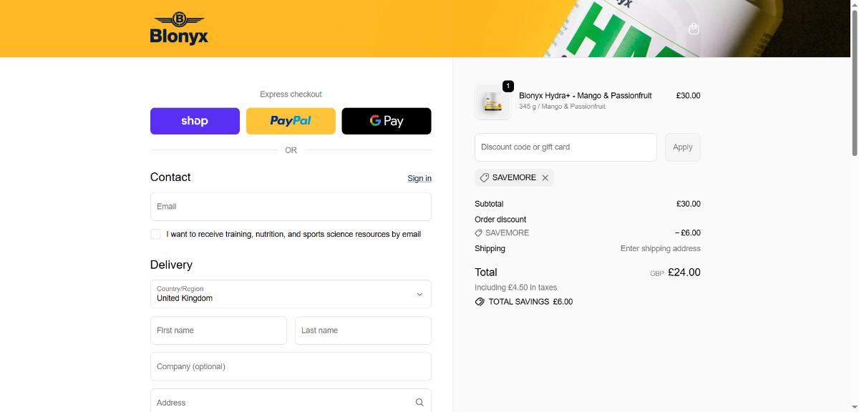The height and width of the screenshot is (412, 859).
Task: Click the Total Savings tag icon
Action: (x=480, y=302)
